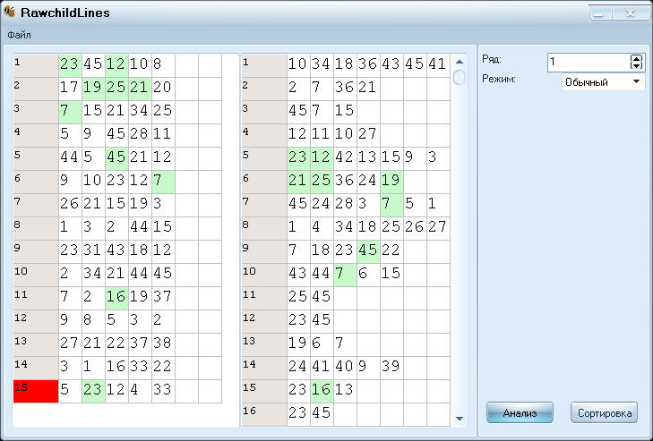The image size is (653, 441).
Task: Decrease Ряд value with the down stepper arrow
Action: click(x=636, y=65)
